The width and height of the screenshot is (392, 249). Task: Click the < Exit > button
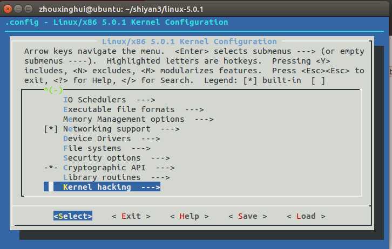point(131,216)
